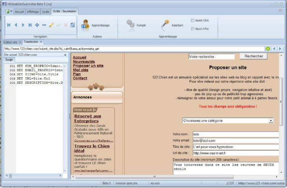Go to first record in Navigation
The image size is (287, 188).
tap(9, 25)
